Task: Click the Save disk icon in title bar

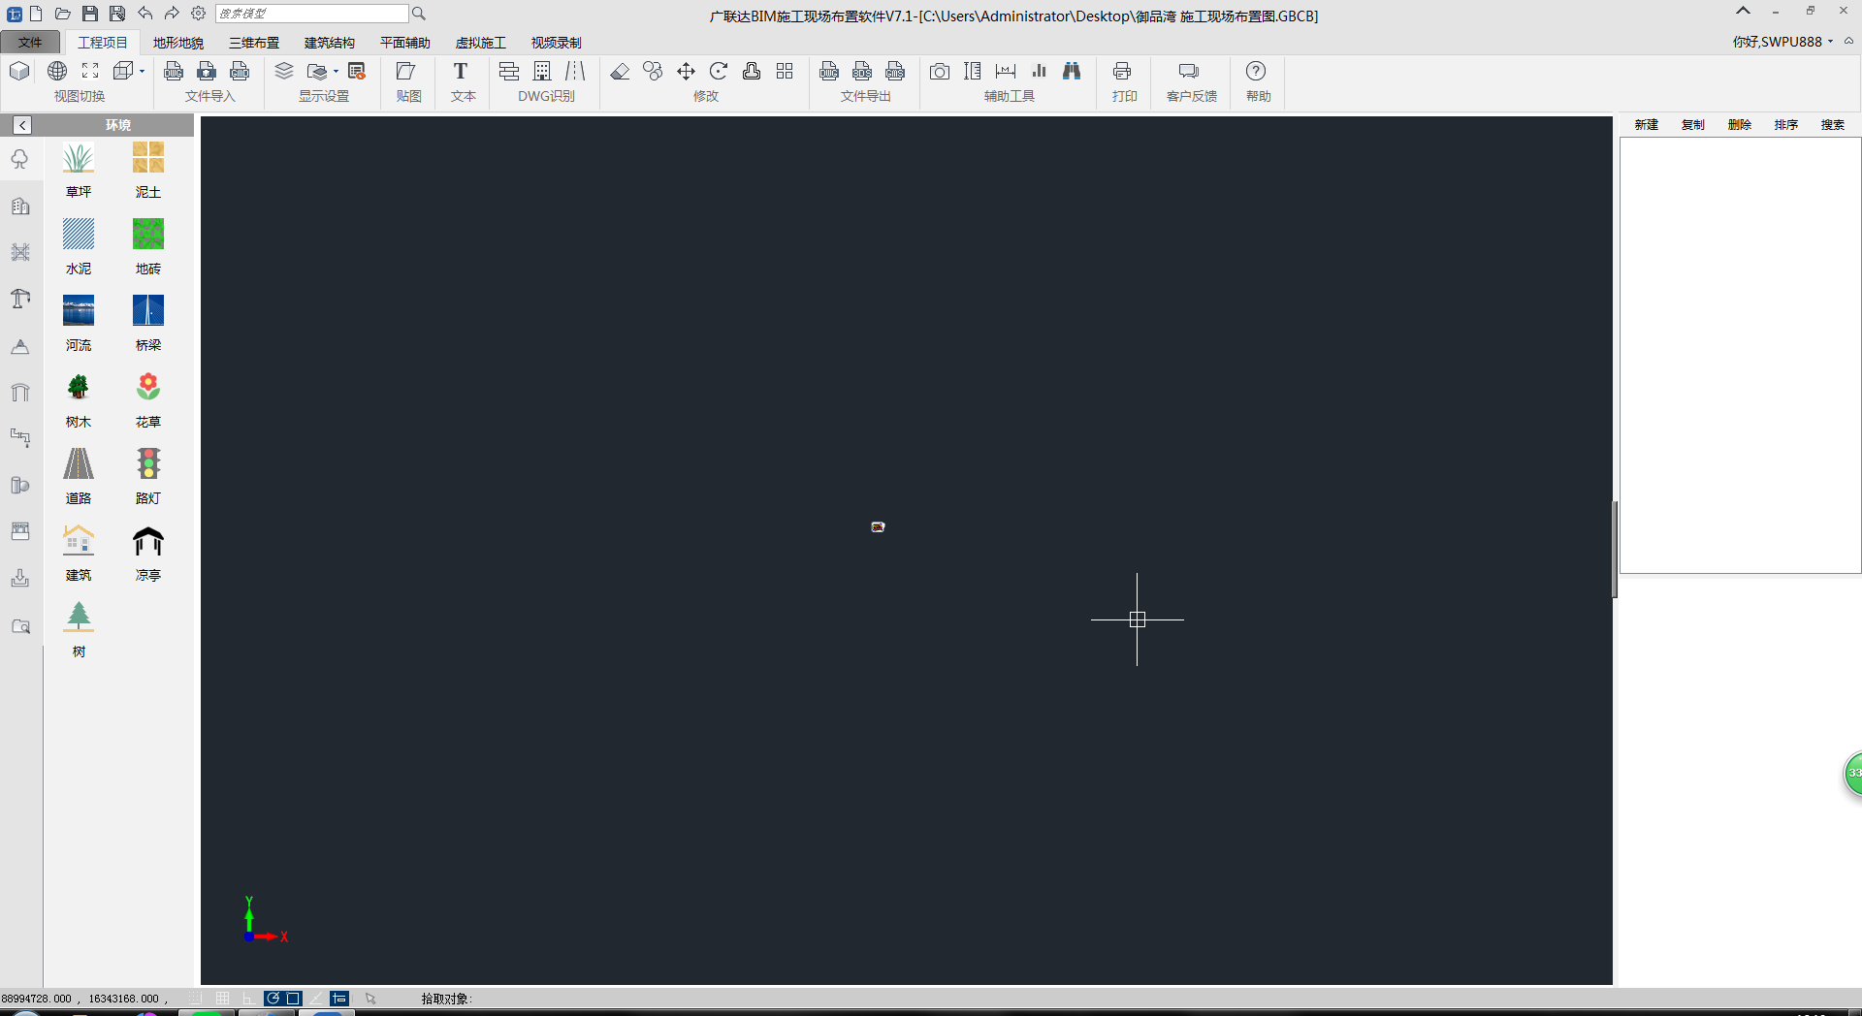Action: click(89, 14)
